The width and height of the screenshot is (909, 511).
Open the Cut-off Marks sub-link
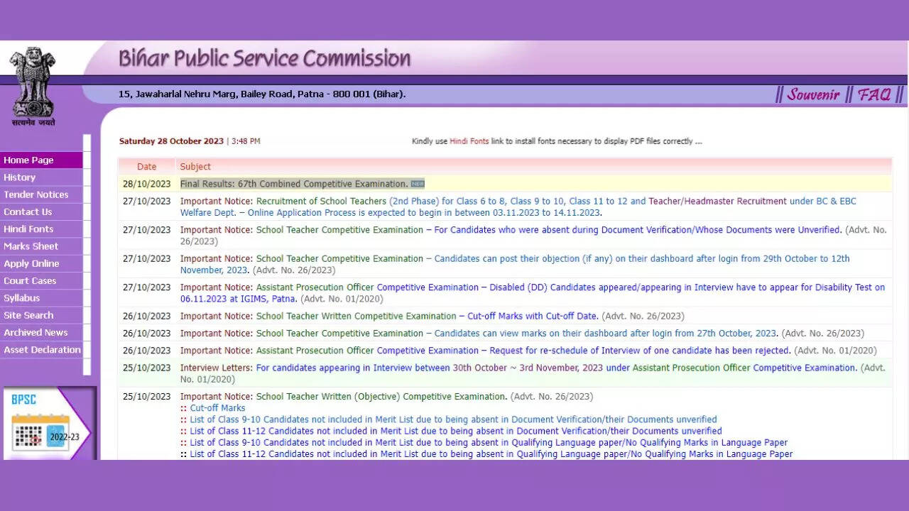tap(217, 408)
